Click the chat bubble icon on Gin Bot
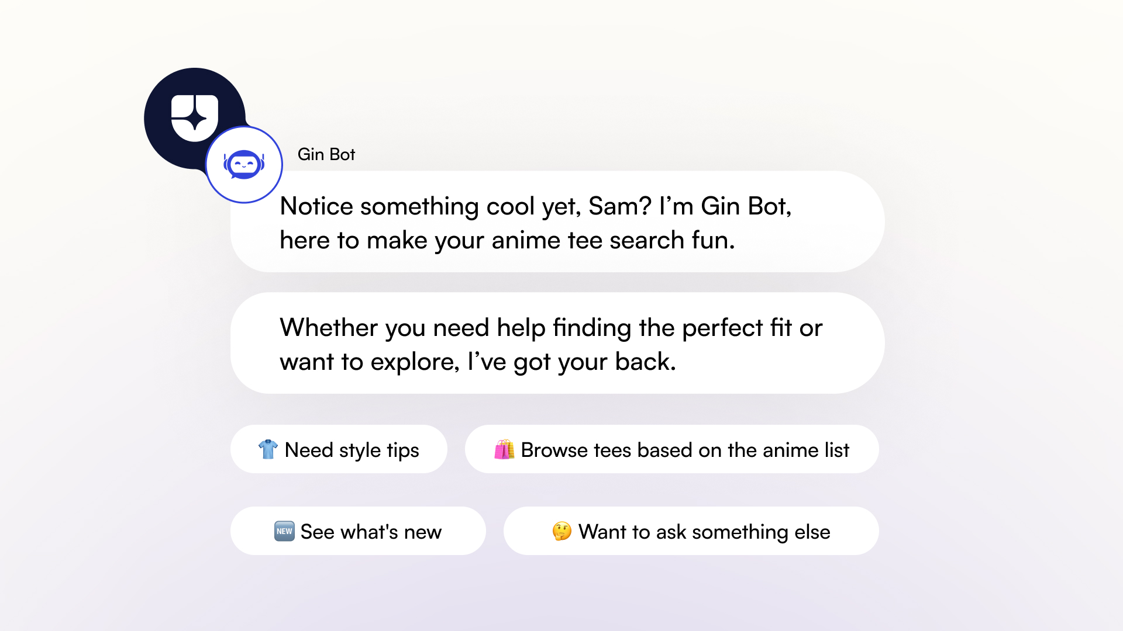 click(x=244, y=164)
